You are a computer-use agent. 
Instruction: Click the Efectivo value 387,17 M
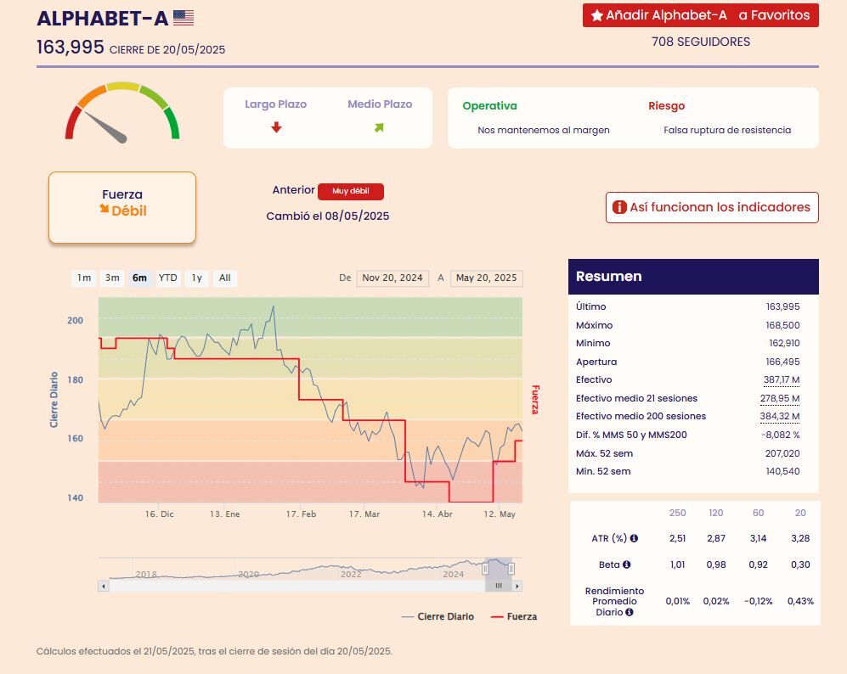click(781, 380)
